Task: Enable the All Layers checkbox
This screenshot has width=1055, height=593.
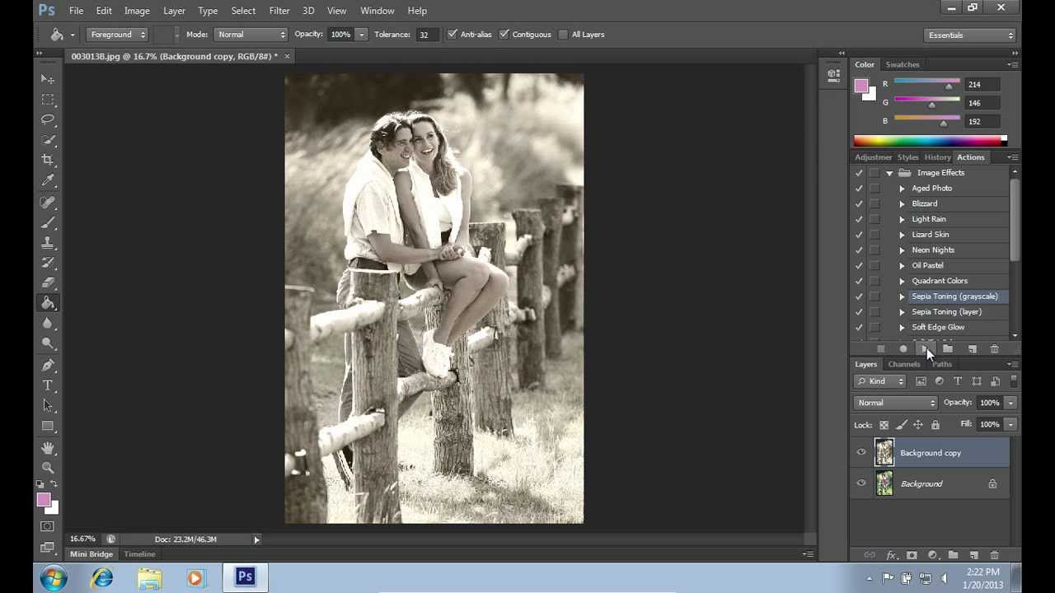Action: pyautogui.click(x=563, y=35)
